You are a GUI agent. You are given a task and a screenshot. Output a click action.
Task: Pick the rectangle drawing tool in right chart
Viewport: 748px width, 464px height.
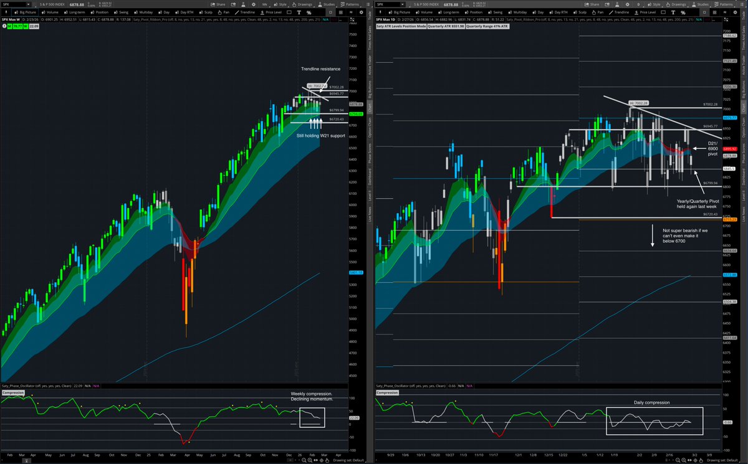coord(663,12)
